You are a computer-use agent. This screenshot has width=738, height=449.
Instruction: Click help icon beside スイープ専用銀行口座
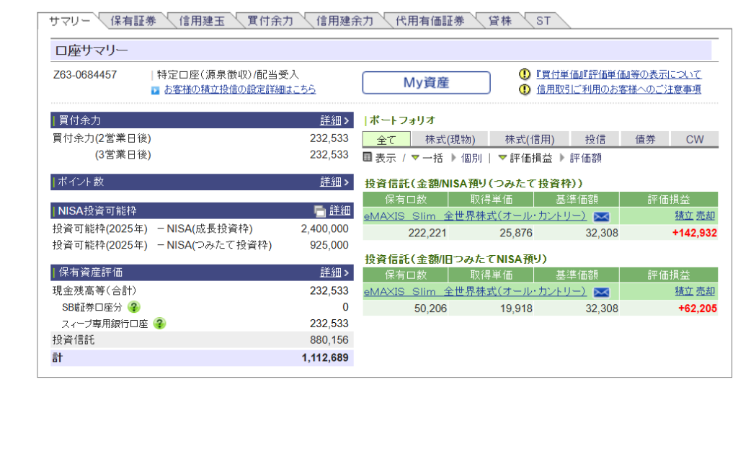[x=159, y=324]
